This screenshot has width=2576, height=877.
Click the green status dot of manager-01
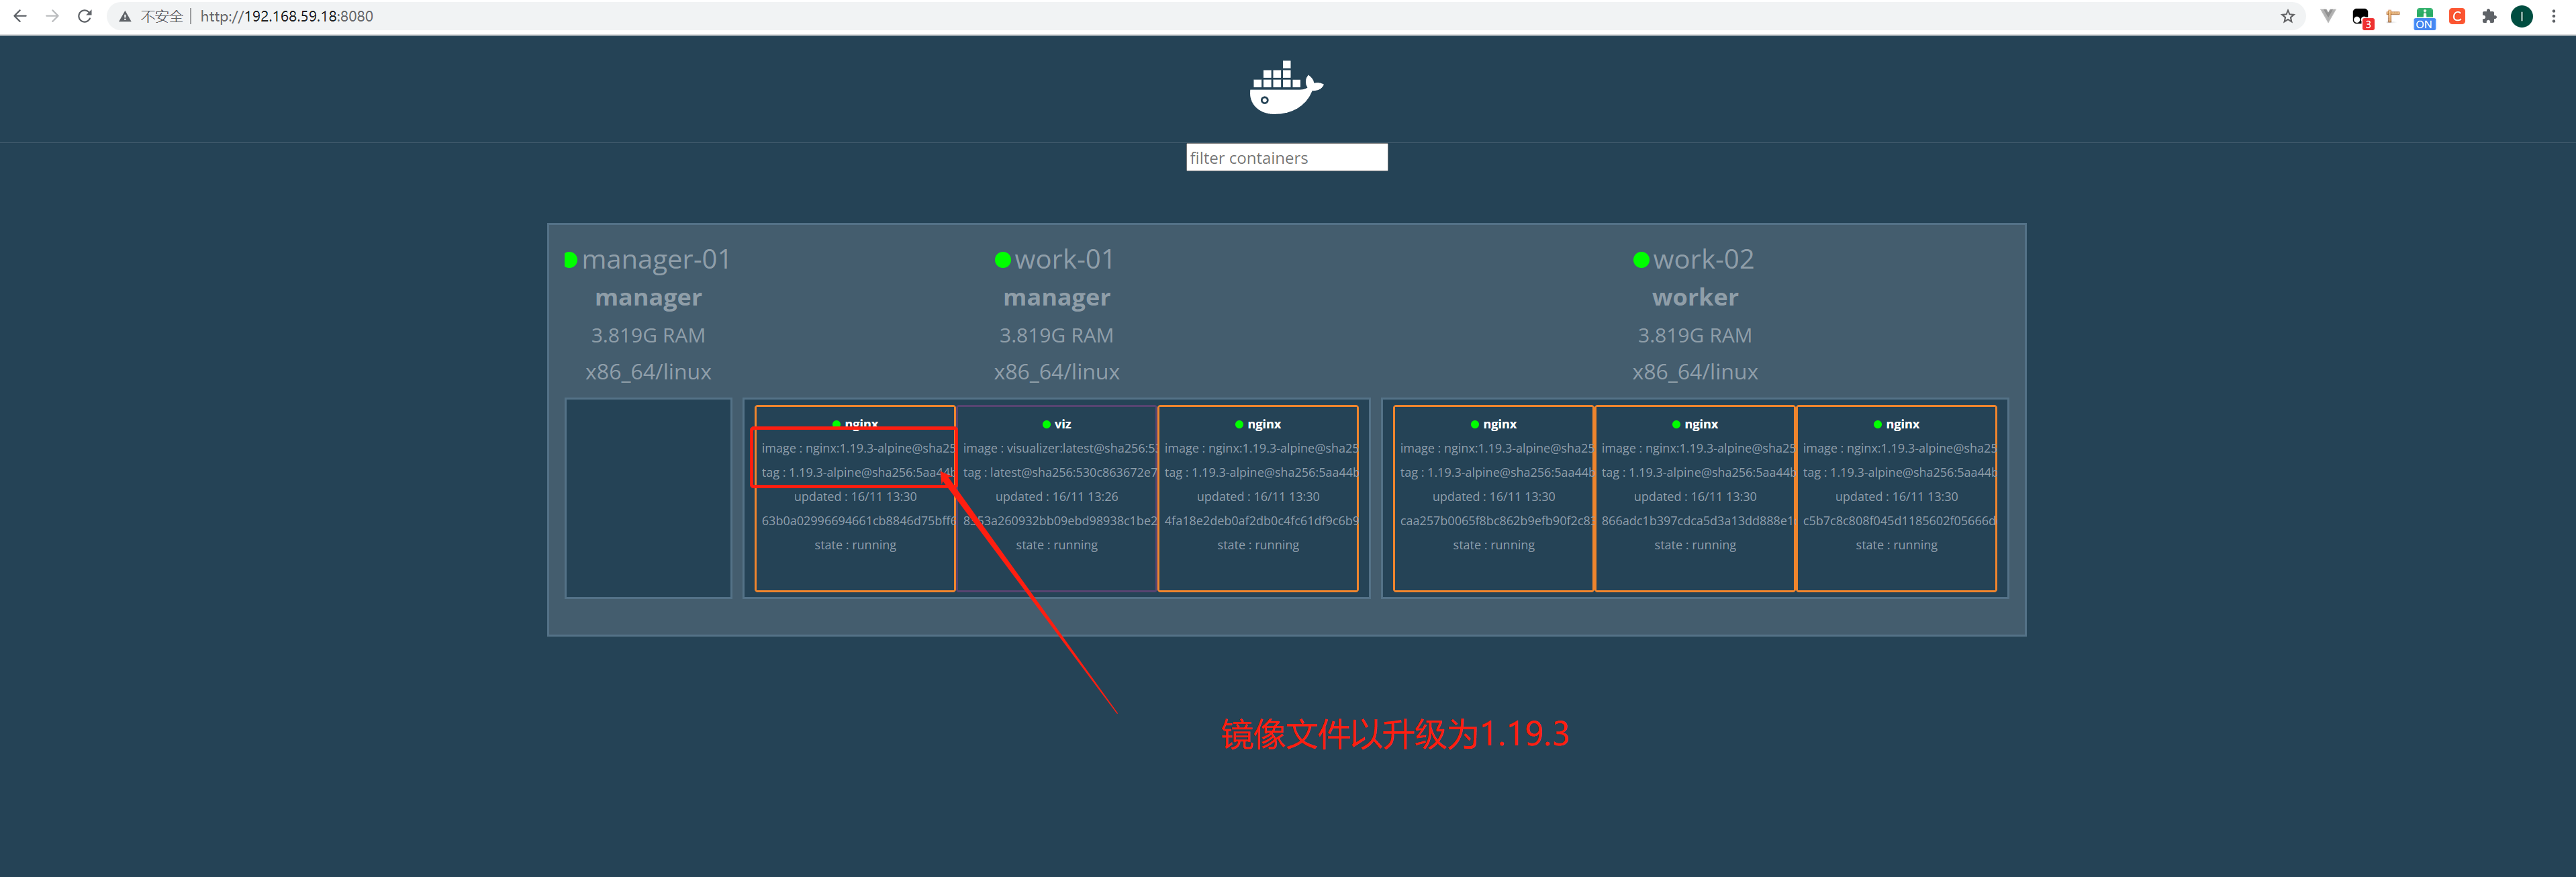tap(571, 260)
